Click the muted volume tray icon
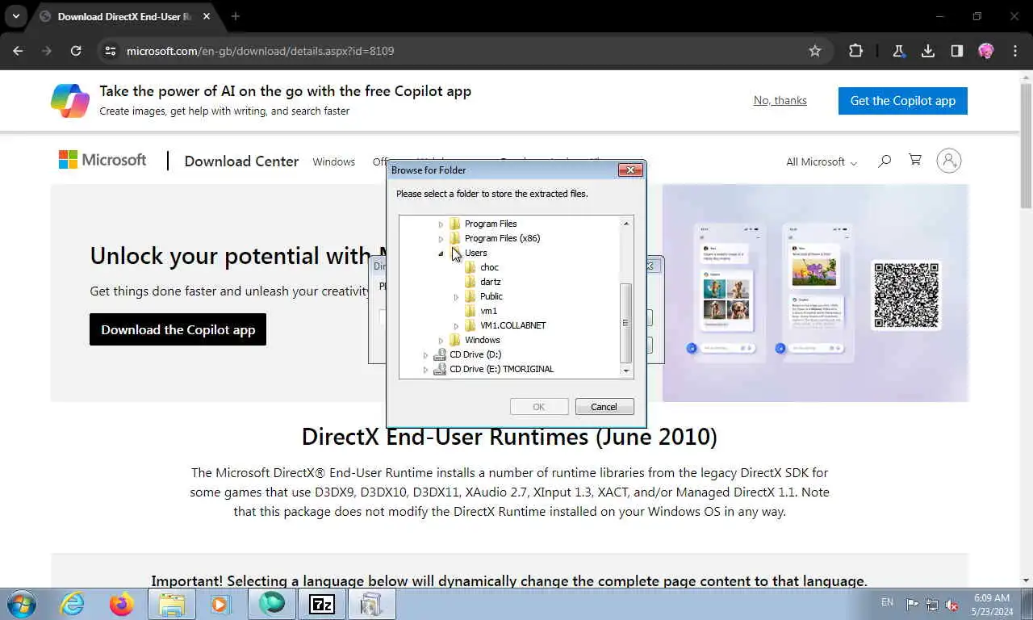 951,604
